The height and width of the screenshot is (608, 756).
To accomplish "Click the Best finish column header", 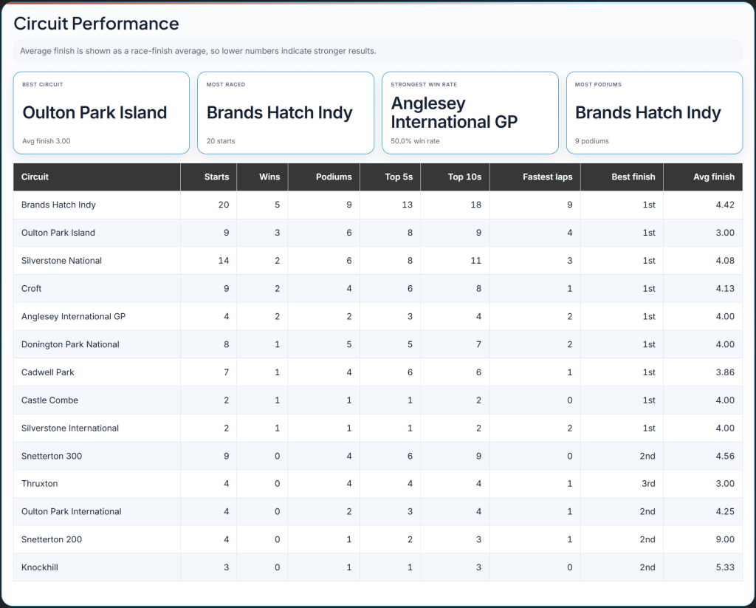I will (x=633, y=177).
